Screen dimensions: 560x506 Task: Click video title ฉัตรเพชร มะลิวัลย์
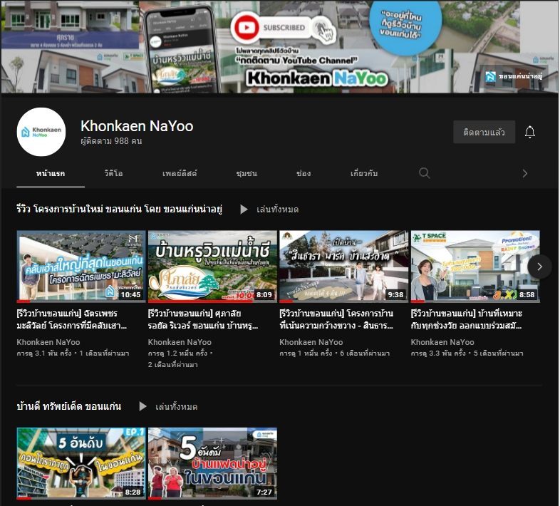pyautogui.click(x=72, y=319)
